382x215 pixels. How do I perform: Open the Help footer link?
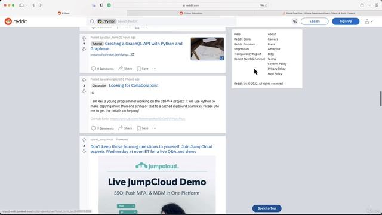point(237,35)
